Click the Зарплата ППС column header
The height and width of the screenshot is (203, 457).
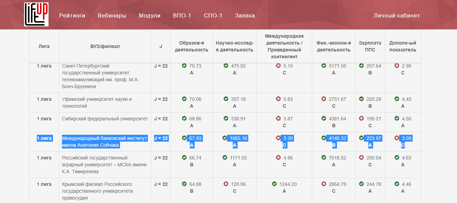(370, 46)
